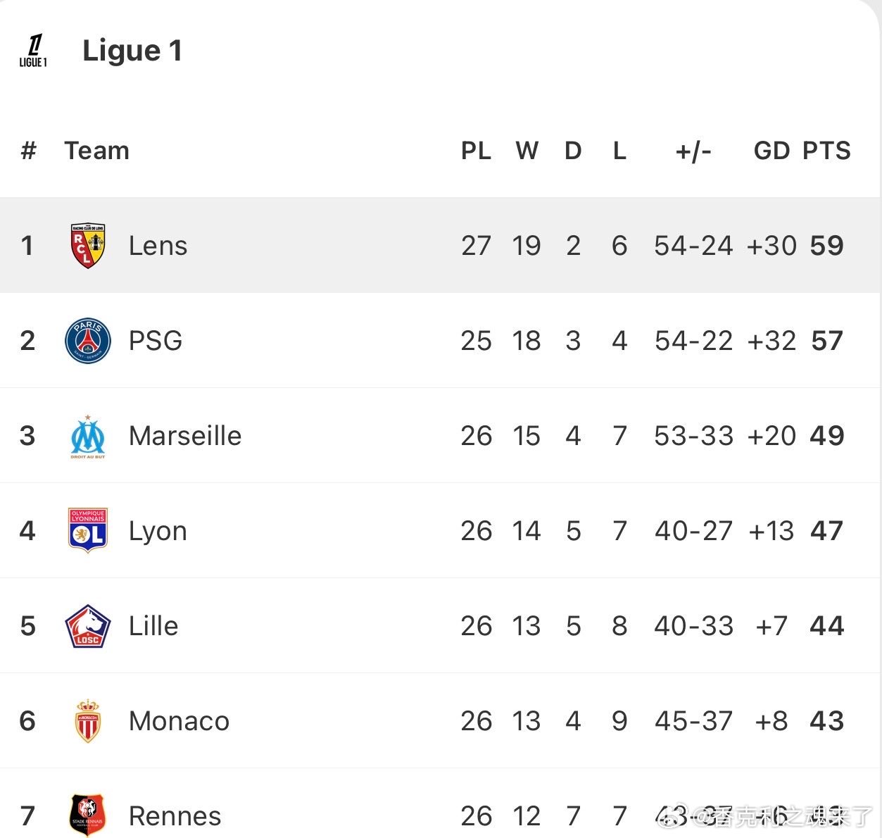The height and width of the screenshot is (838, 882).
Task: Open the Marseille team name
Action: (185, 436)
